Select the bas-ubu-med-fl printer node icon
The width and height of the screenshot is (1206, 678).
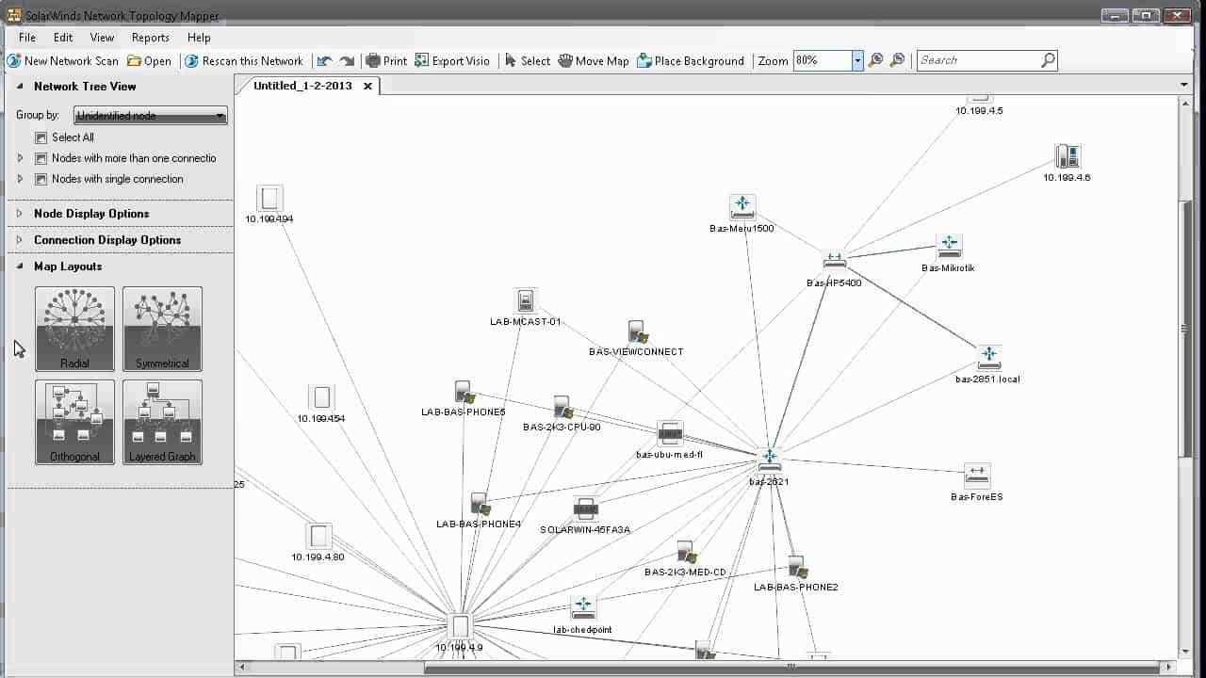(670, 434)
